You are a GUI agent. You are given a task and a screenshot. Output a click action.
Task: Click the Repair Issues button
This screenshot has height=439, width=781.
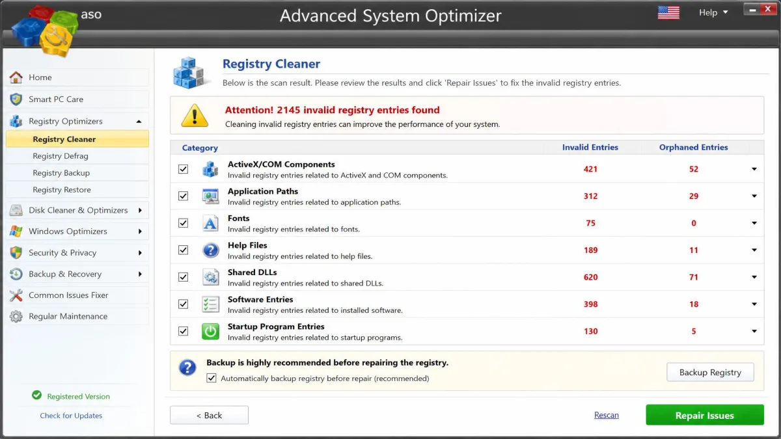pos(705,415)
